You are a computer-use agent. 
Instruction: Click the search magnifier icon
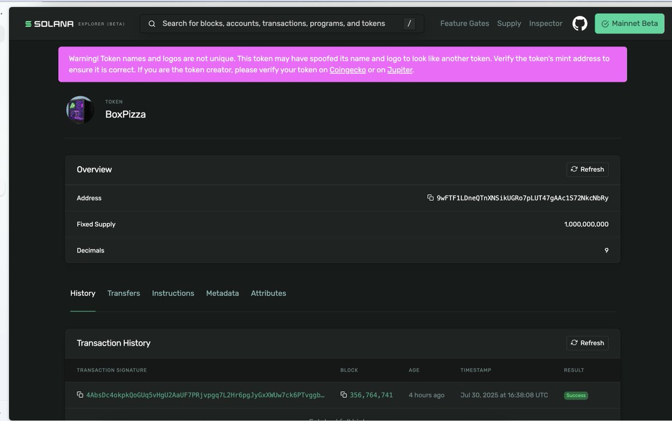(x=152, y=24)
